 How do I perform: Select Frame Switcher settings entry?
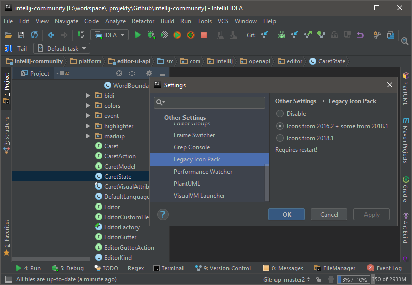pyautogui.click(x=209, y=135)
